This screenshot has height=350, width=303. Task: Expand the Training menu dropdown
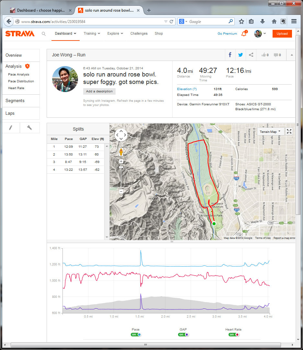pos(92,33)
